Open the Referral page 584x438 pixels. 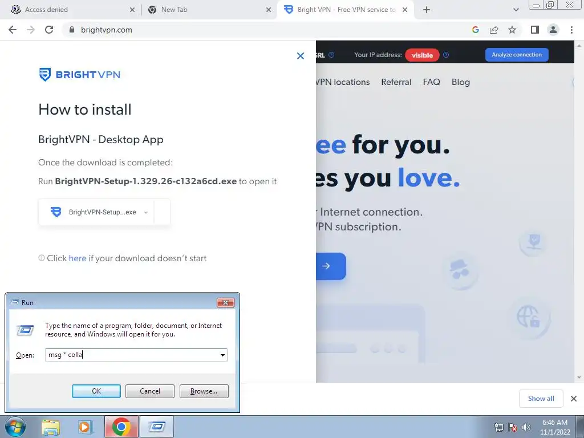coord(396,82)
